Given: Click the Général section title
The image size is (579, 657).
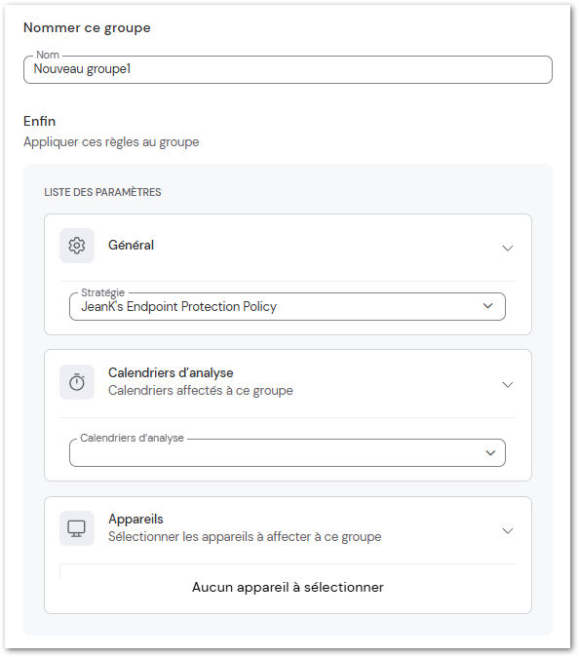Looking at the screenshot, I should [132, 245].
